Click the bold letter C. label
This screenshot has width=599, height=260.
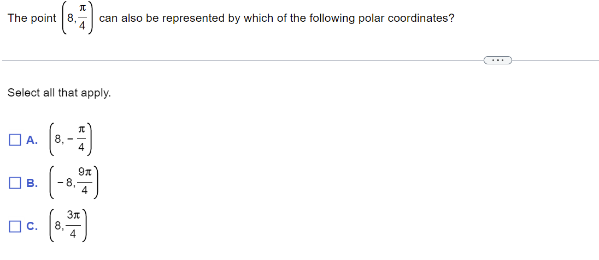click(32, 226)
